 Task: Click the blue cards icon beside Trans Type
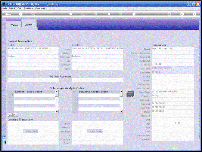(x=130, y=94)
